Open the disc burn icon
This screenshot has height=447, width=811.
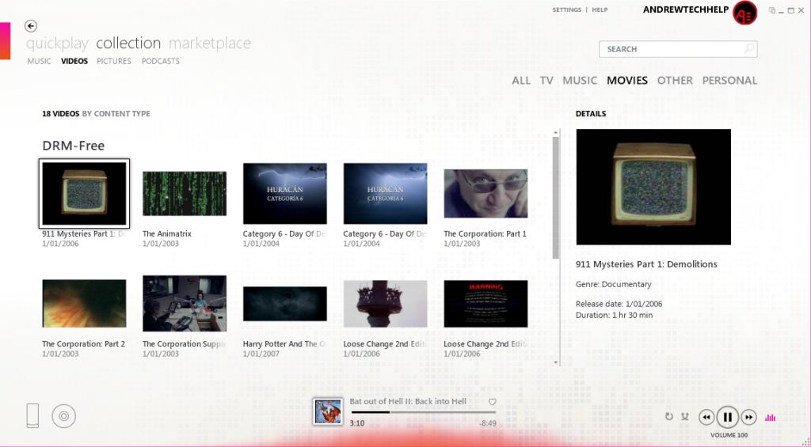tap(63, 416)
